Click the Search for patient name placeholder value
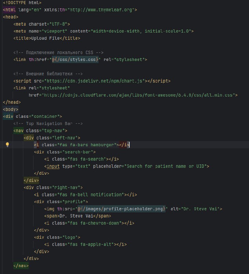The image size is (249, 274). [166, 166]
